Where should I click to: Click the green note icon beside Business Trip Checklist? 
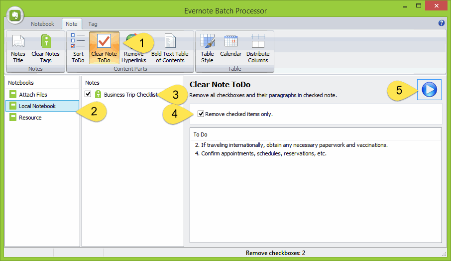click(x=98, y=94)
